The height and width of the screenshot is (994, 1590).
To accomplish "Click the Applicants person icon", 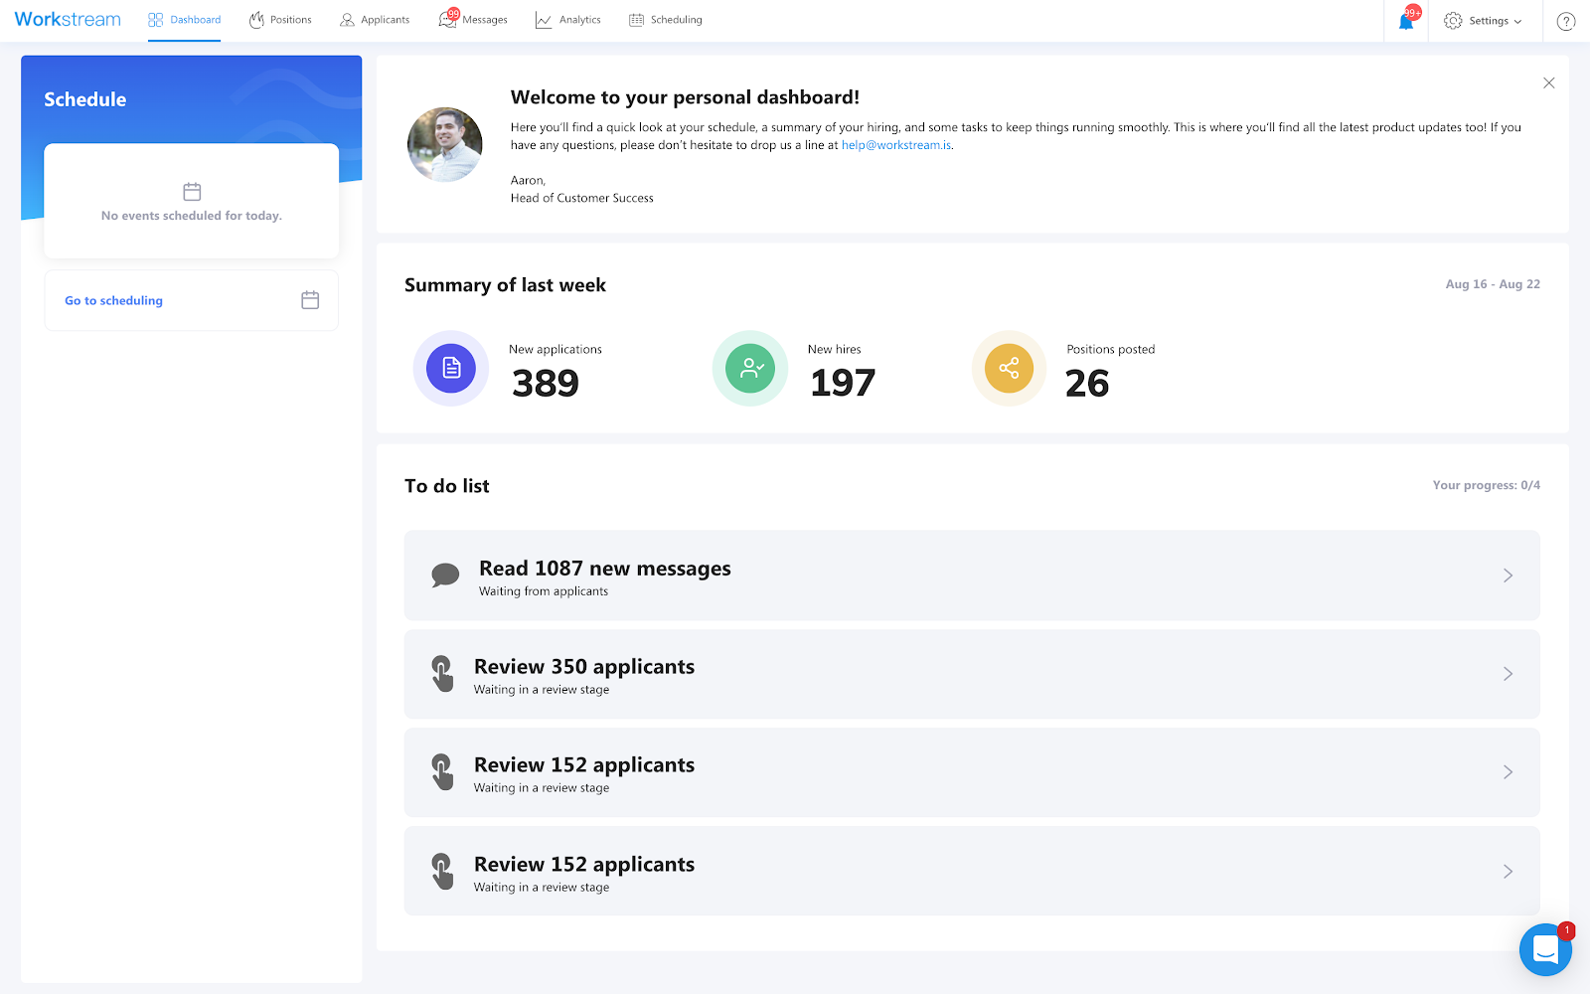I will 347,20.
